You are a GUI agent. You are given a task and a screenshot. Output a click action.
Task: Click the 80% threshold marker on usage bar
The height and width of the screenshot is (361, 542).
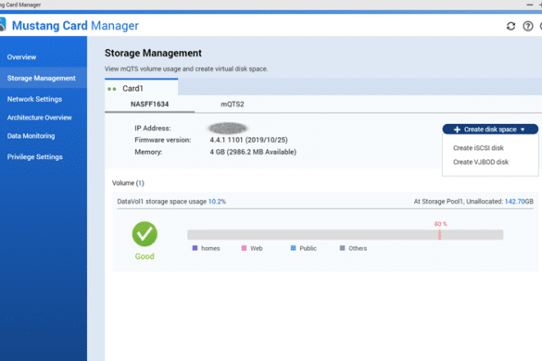click(x=440, y=234)
